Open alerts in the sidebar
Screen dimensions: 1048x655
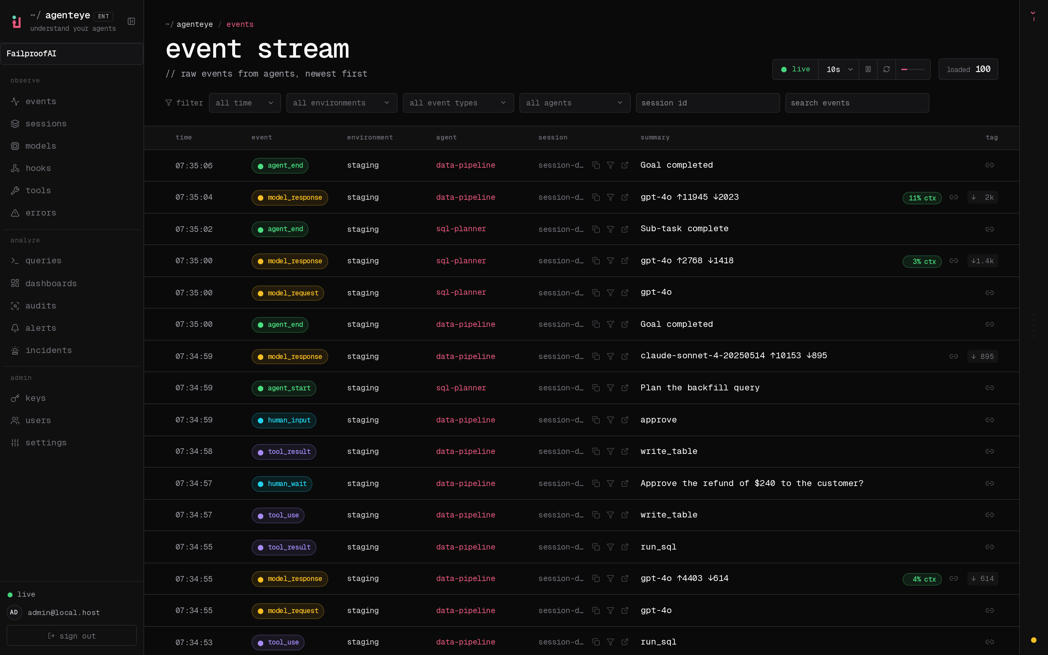click(x=71, y=328)
